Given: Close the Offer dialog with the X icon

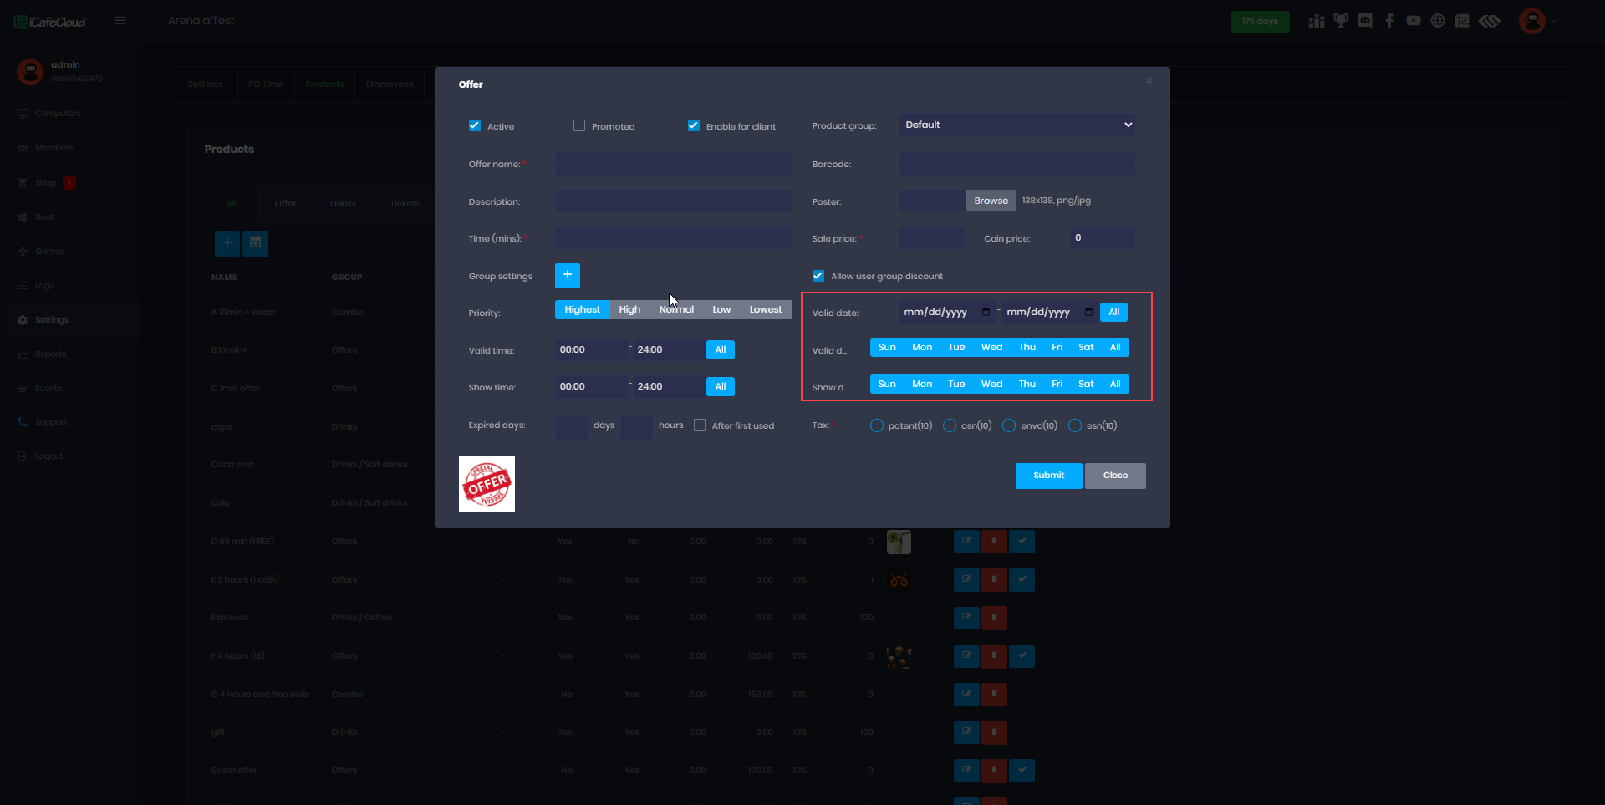Looking at the screenshot, I should [1149, 80].
